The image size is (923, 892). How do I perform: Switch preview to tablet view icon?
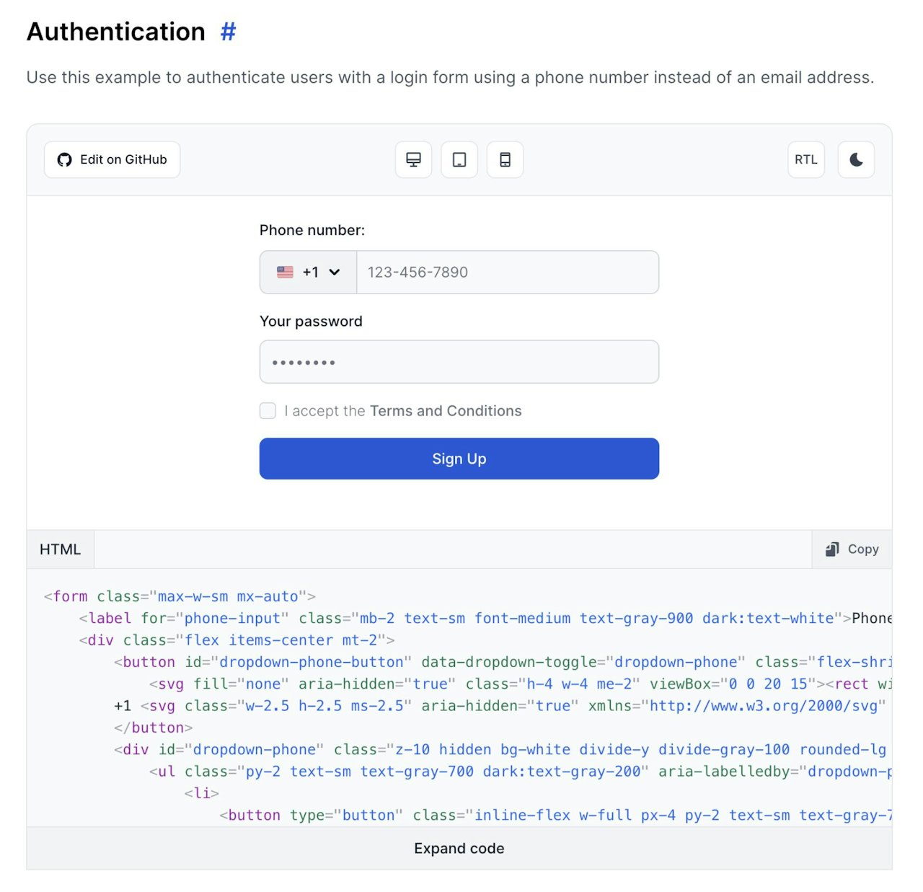click(x=459, y=160)
